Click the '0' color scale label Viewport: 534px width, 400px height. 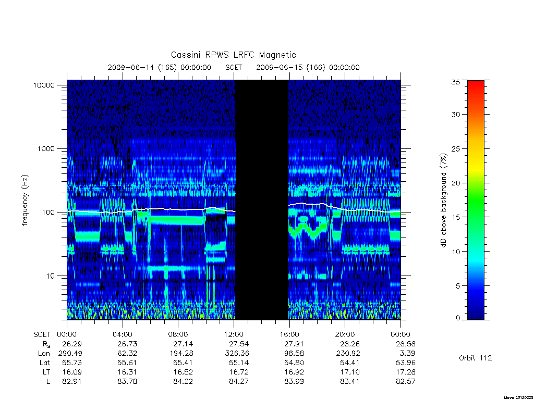point(457,318)
